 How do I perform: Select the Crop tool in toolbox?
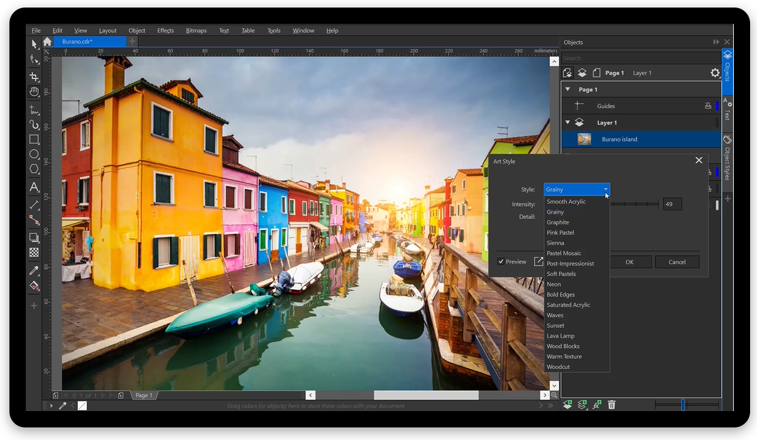click(x=35, y=77)
